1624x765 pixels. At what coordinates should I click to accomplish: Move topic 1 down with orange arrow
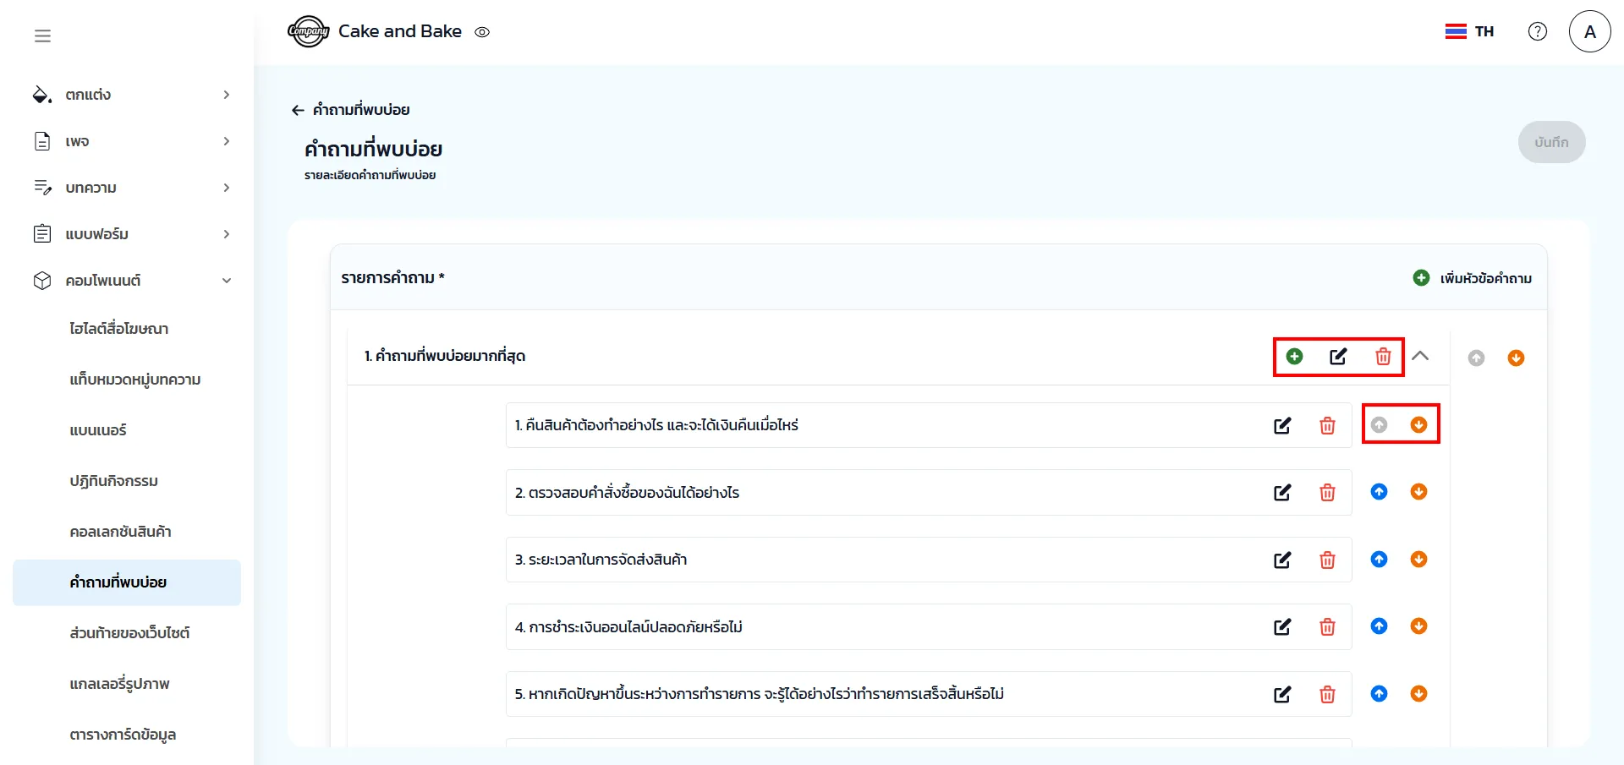tap(1516, 358)
